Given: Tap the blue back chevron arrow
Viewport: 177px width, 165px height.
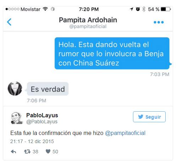Looking at the screenshot, I should point(9,22).
